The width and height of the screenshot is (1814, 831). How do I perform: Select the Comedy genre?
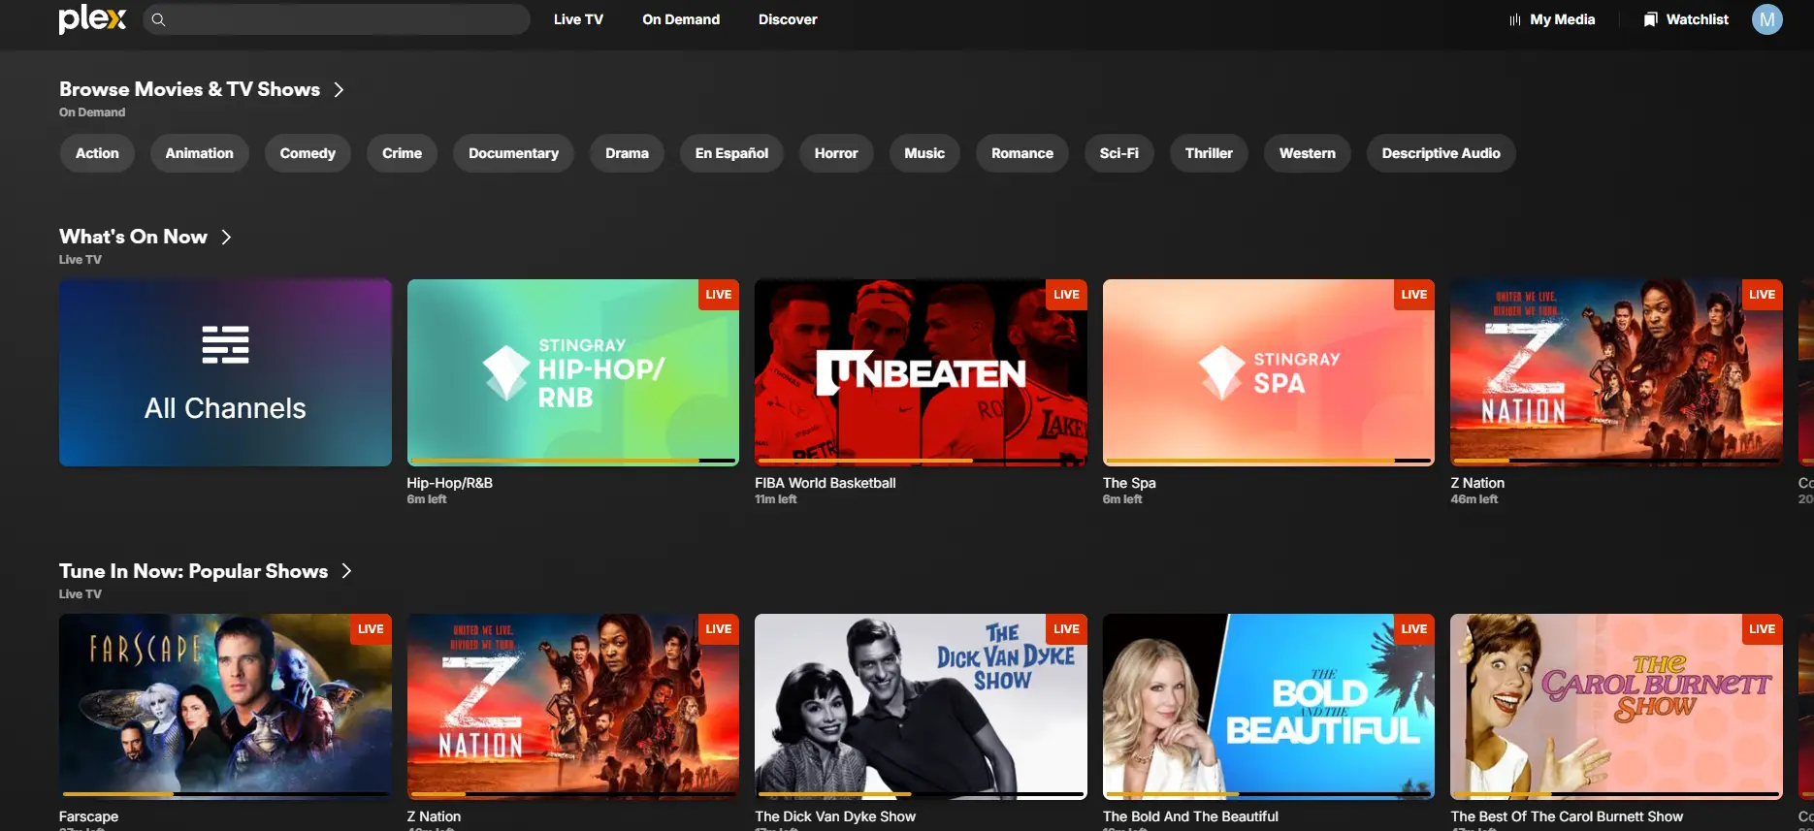pyautogui.click(x=308, y=153)
